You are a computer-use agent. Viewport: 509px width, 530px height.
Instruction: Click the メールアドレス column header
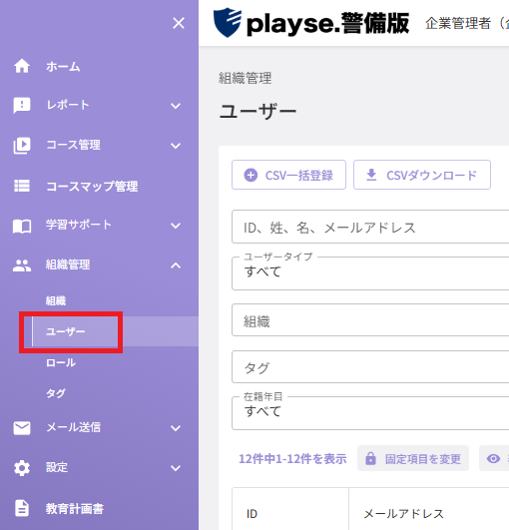click(403, 514)
